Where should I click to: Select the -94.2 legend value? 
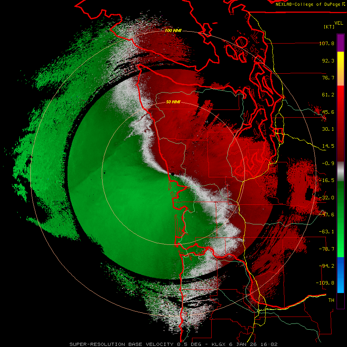click(x=327, y=266)
